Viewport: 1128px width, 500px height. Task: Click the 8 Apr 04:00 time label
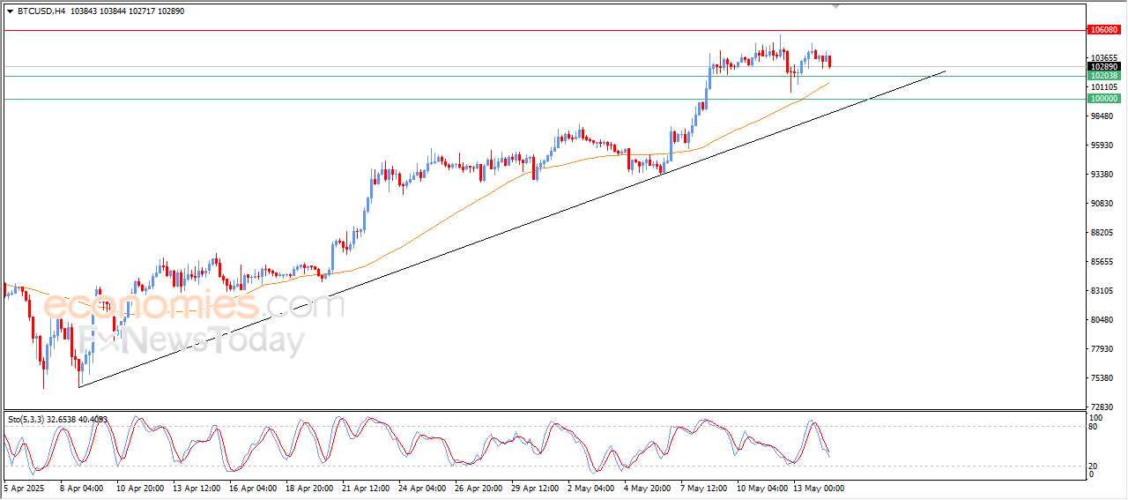[x=81, y=488]
